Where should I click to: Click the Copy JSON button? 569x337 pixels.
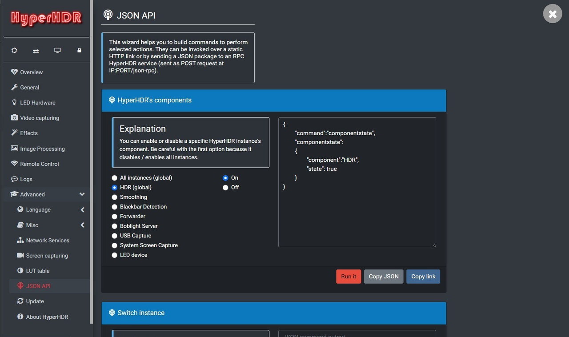[384, 277]
